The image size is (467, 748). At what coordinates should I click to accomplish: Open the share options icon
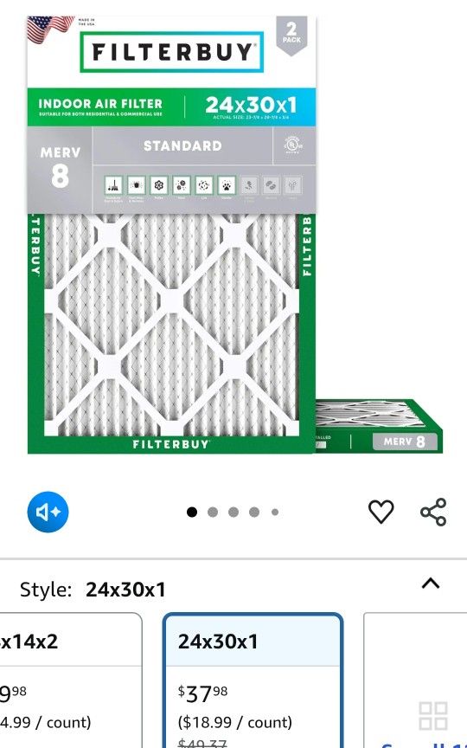click(433, 512)
